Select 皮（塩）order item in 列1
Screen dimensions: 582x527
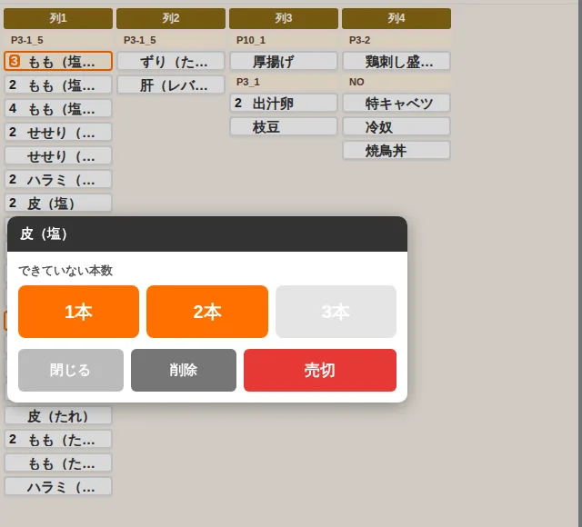click(x=58, y=204)
